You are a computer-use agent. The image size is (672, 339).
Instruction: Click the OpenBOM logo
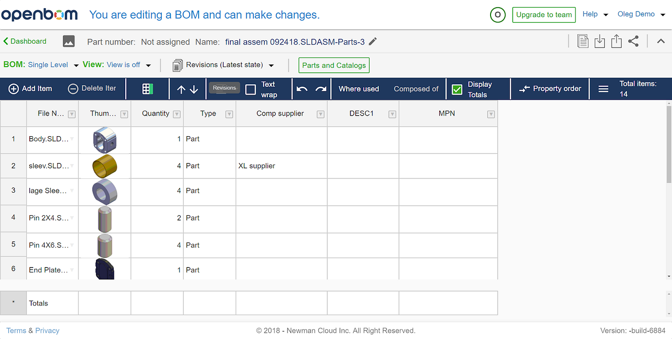click(39, 14)
